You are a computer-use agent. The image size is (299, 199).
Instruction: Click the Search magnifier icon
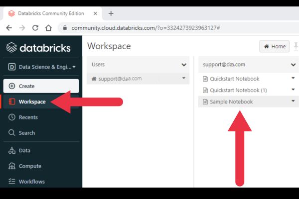click(x=12, y=132)
